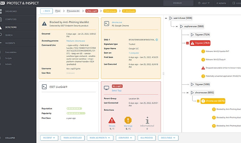This screenshot has height=143, width=241.
Task: Click the Kill Process button
Action: [x=147, y=138]
